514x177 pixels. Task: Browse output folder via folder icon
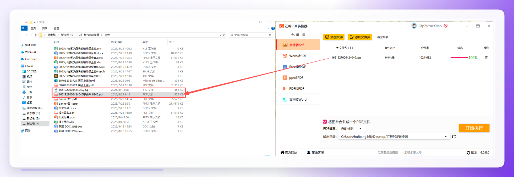[454, 136]
